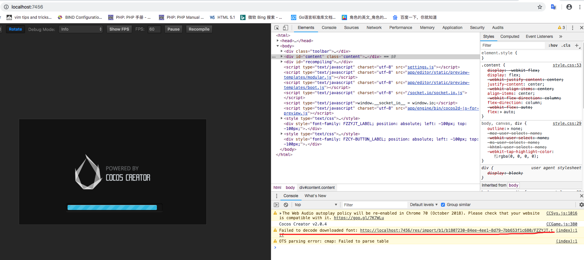Open the Debug Mode dropdown showing Info

81,29
